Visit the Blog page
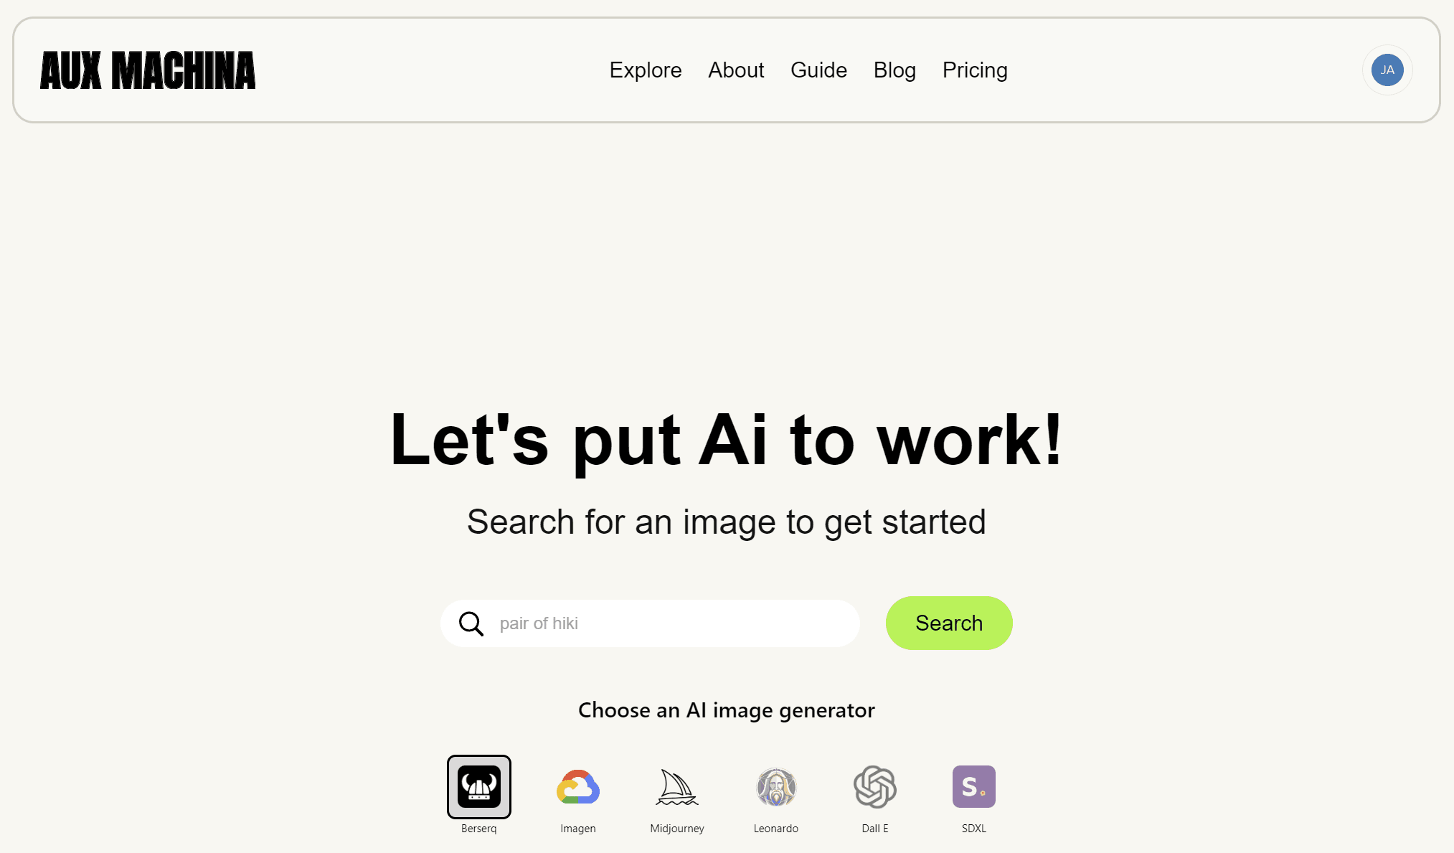The width and height of the screenshot is (1454, 853). point(894,70)
